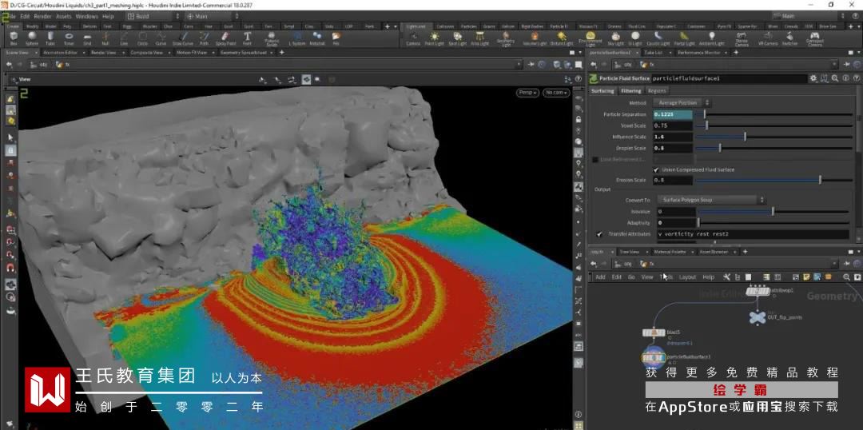Switch to the Performance Monitor tab

pyautogui.click(x=698, y=52)
